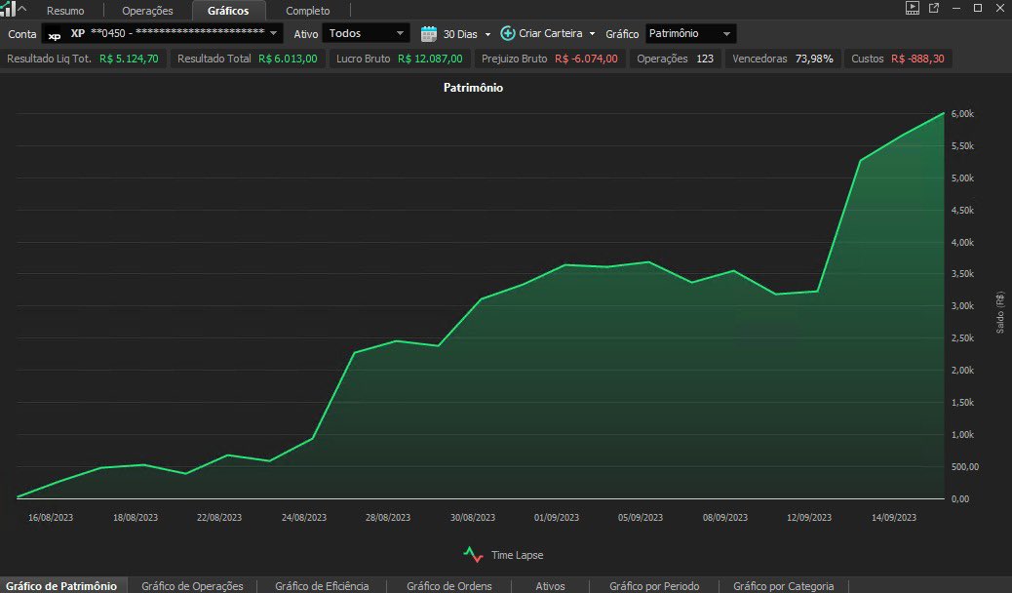Click the 6,00k y-axis label
Screen dimensions: 1012x593
[x=962, y=114]
